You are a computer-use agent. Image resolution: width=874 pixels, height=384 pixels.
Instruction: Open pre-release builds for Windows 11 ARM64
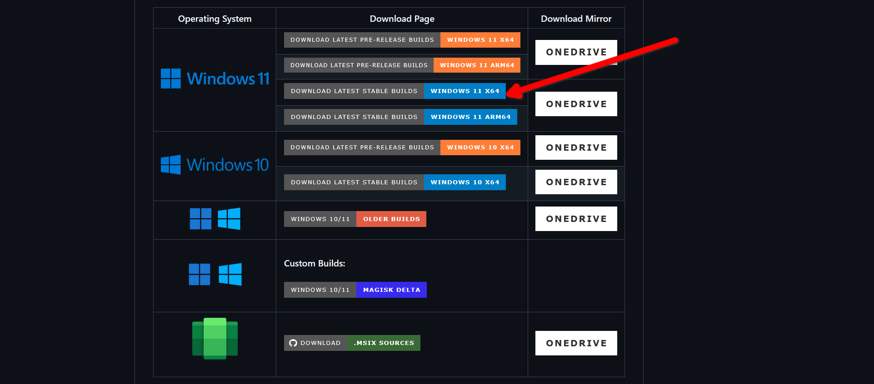click(402, 65)
